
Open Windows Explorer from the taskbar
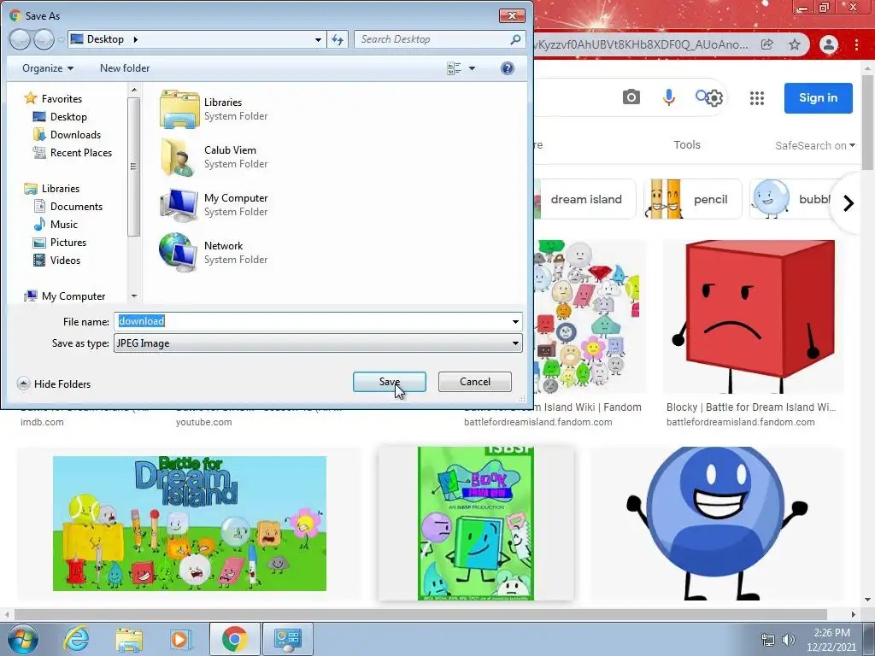pos(129,639)
